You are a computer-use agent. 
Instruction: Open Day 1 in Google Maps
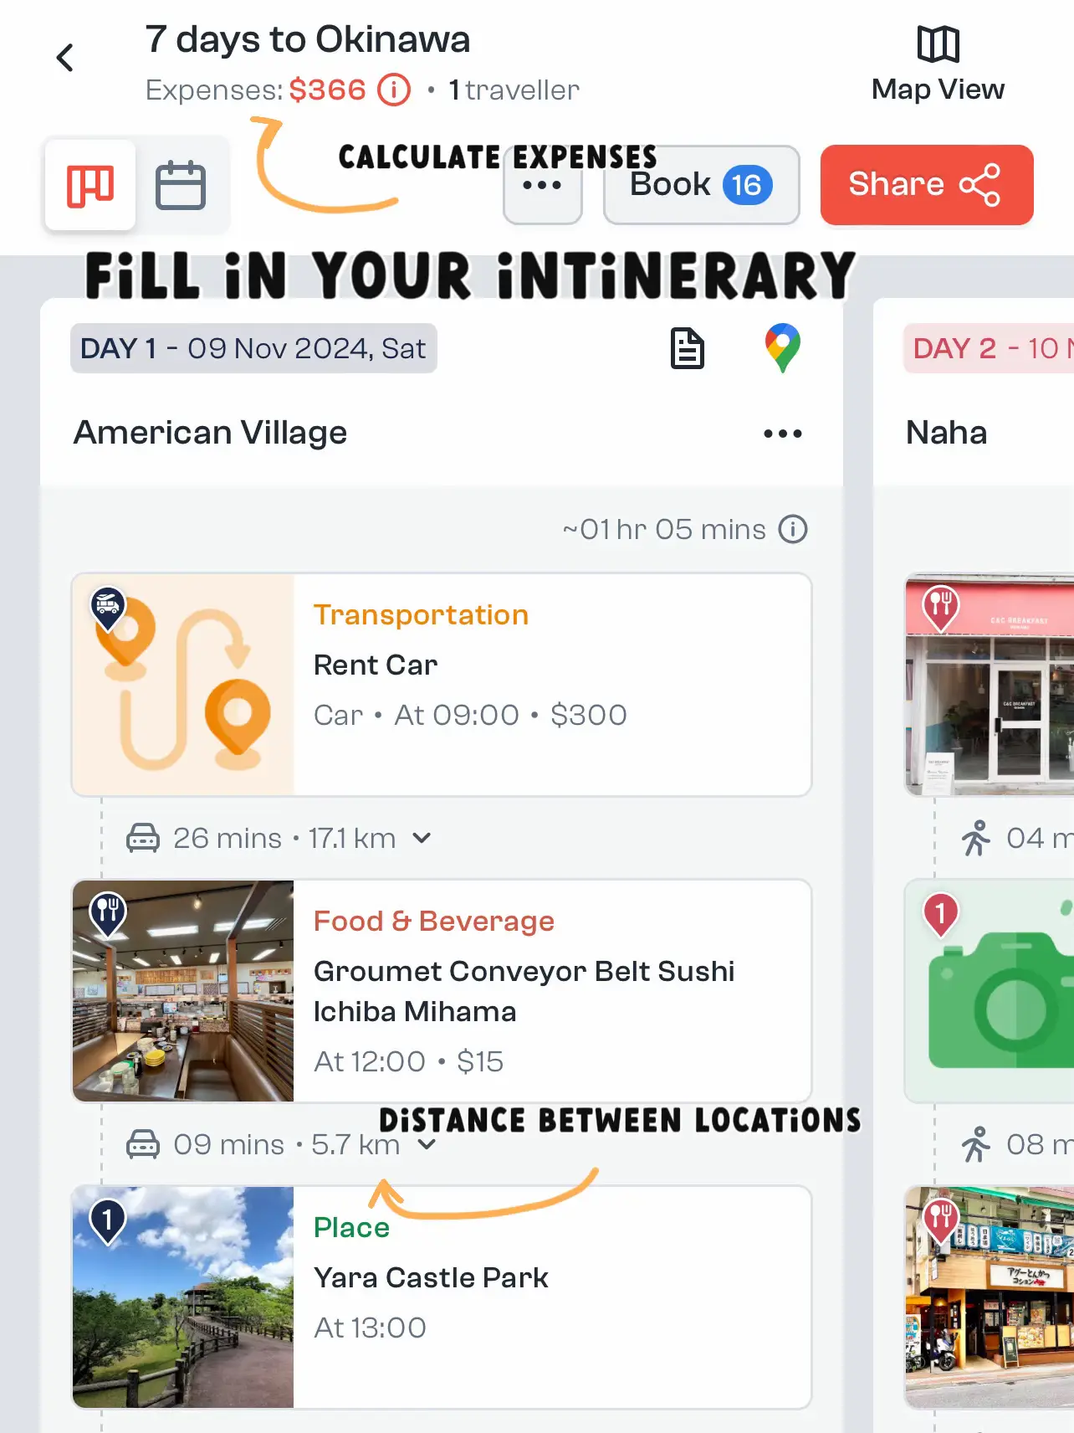(x=782, y=348)
